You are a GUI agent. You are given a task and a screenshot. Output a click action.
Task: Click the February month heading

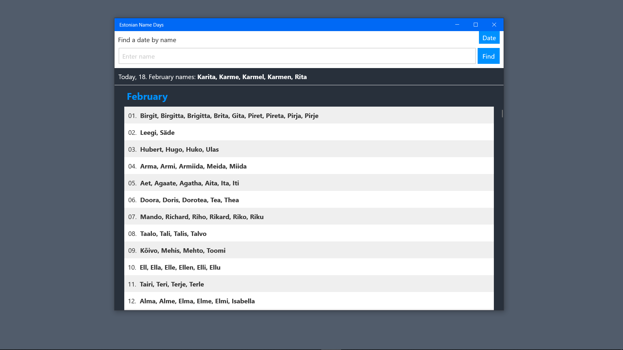(x=147, y=96)
